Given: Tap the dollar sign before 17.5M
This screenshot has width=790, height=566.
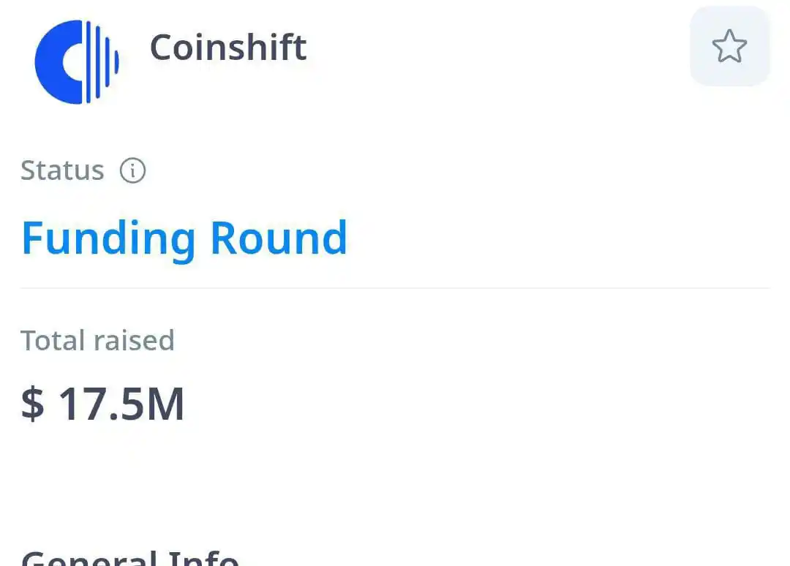Looking at the screenshot, I should (33, 404).
